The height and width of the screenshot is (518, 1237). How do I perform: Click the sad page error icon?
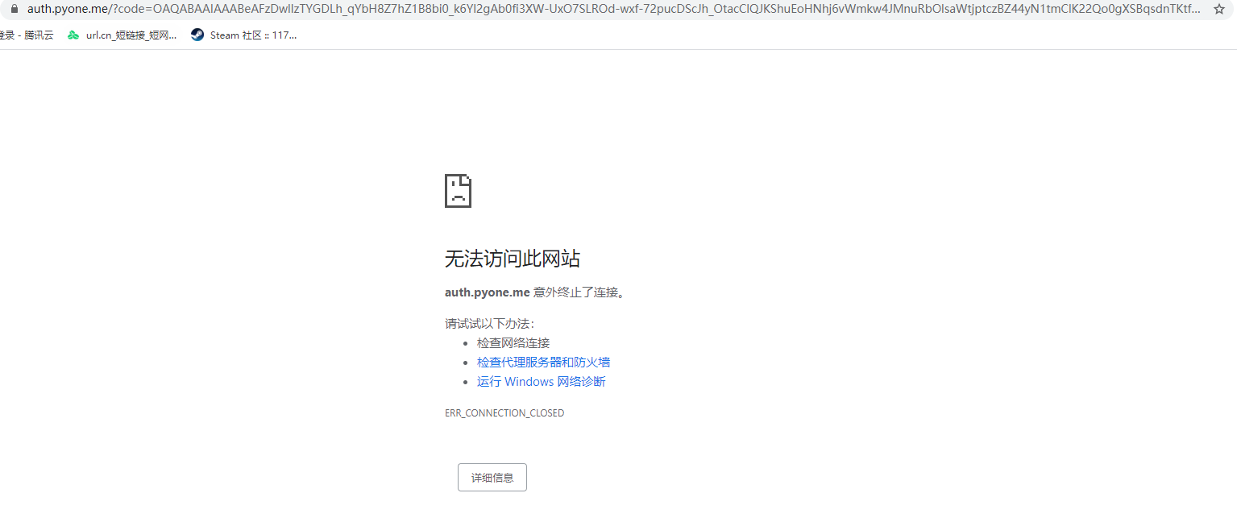[458, 191]
